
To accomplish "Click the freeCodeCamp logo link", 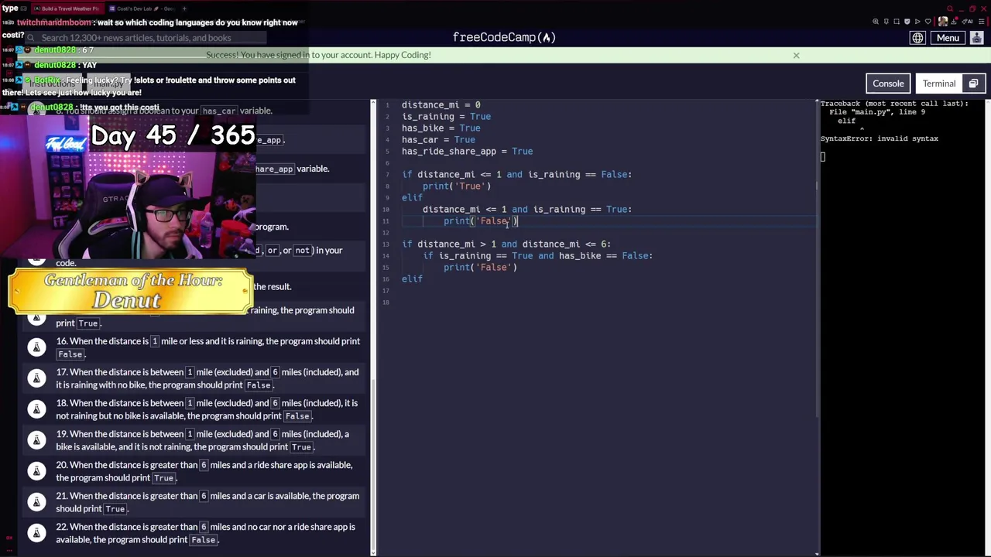I will 504,37.
